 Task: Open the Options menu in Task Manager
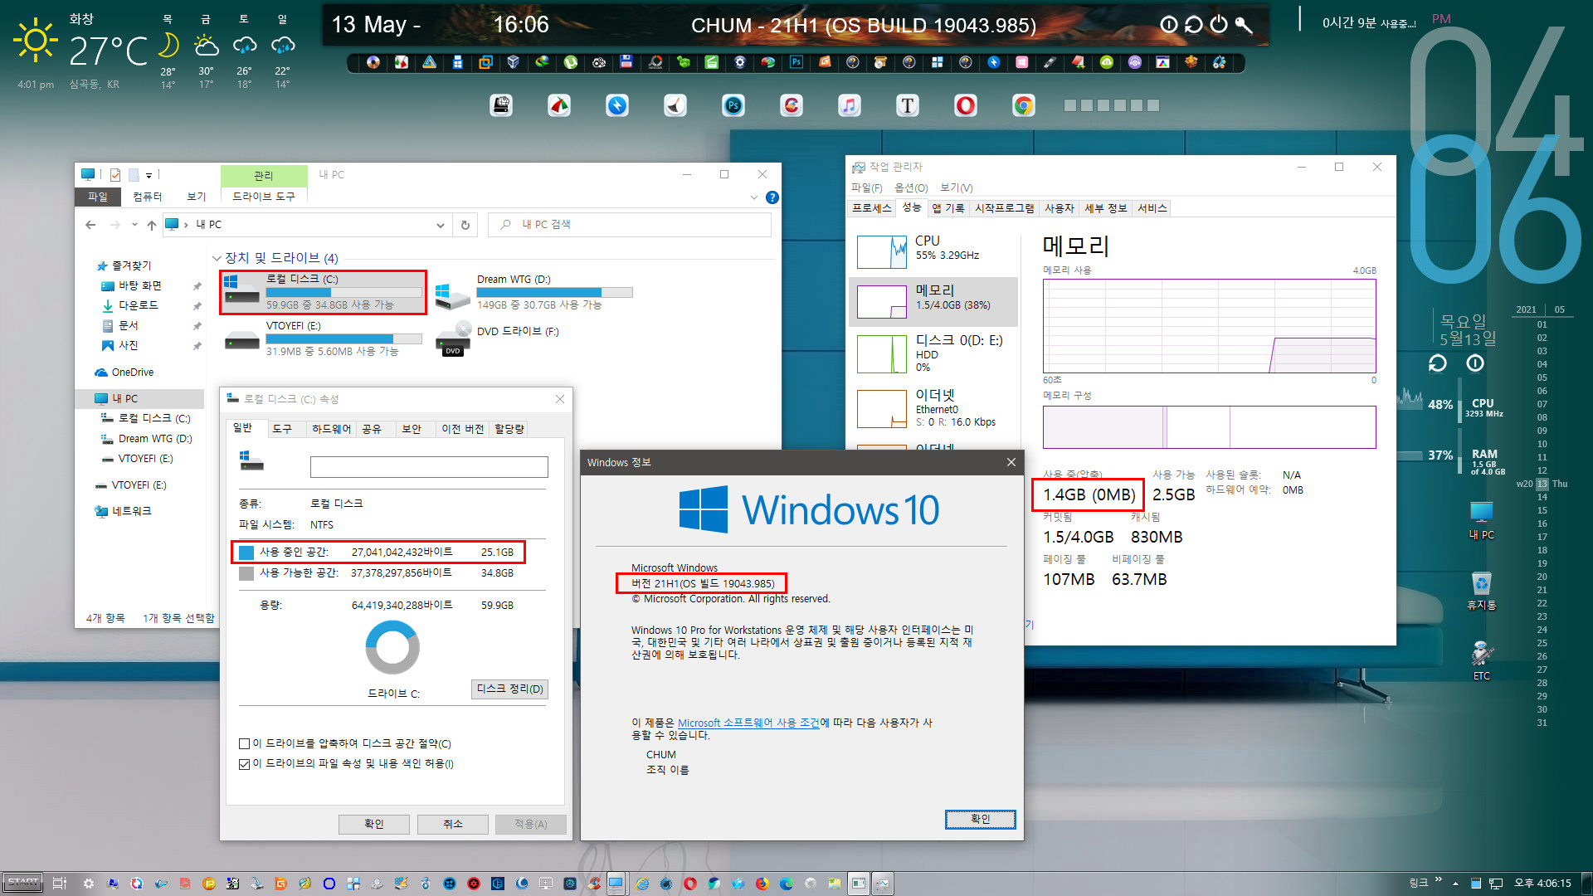911,187
